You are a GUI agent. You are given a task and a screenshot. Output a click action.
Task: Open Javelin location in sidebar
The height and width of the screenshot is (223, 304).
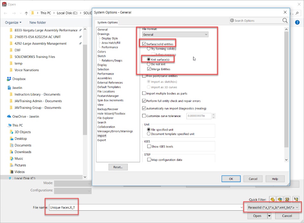pos(15,88)
